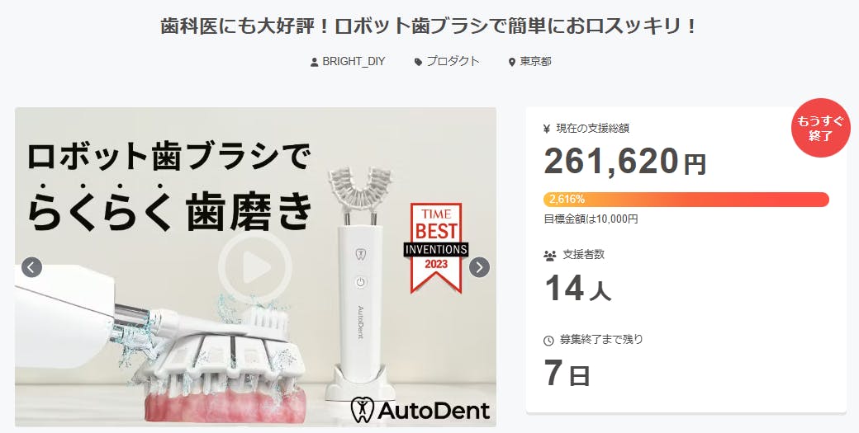Click the 東京都 location link
The image size is (859, 433).
(535, 61)
